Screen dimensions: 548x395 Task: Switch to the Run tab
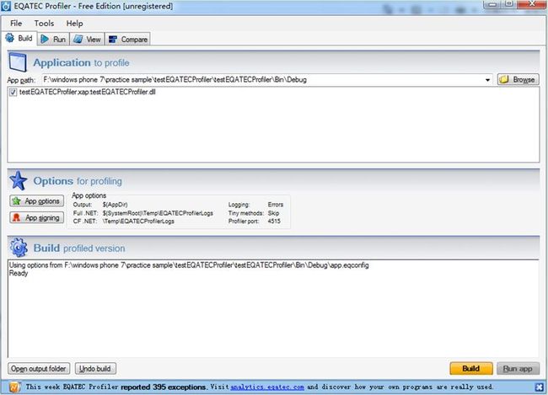(x=53, y=39)
